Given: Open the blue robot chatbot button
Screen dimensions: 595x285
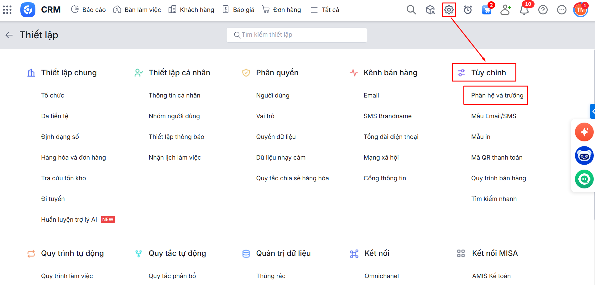Looking at the screenshot, I should pos(584,156).
